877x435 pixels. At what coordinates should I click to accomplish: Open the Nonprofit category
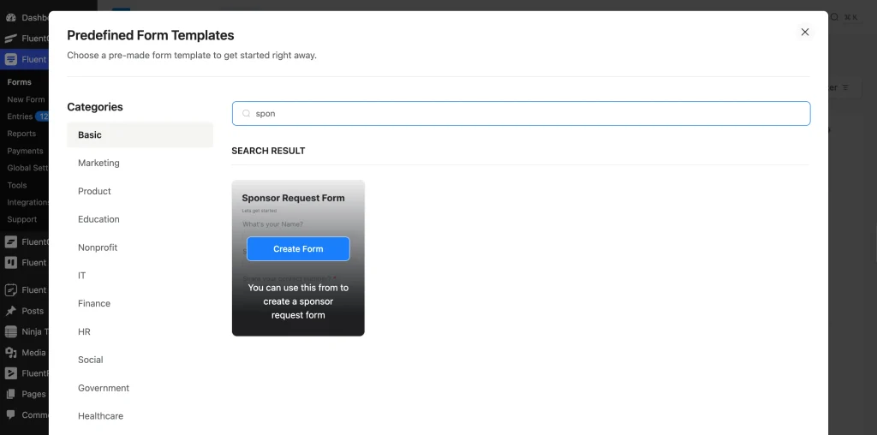(x=98, y=247)
